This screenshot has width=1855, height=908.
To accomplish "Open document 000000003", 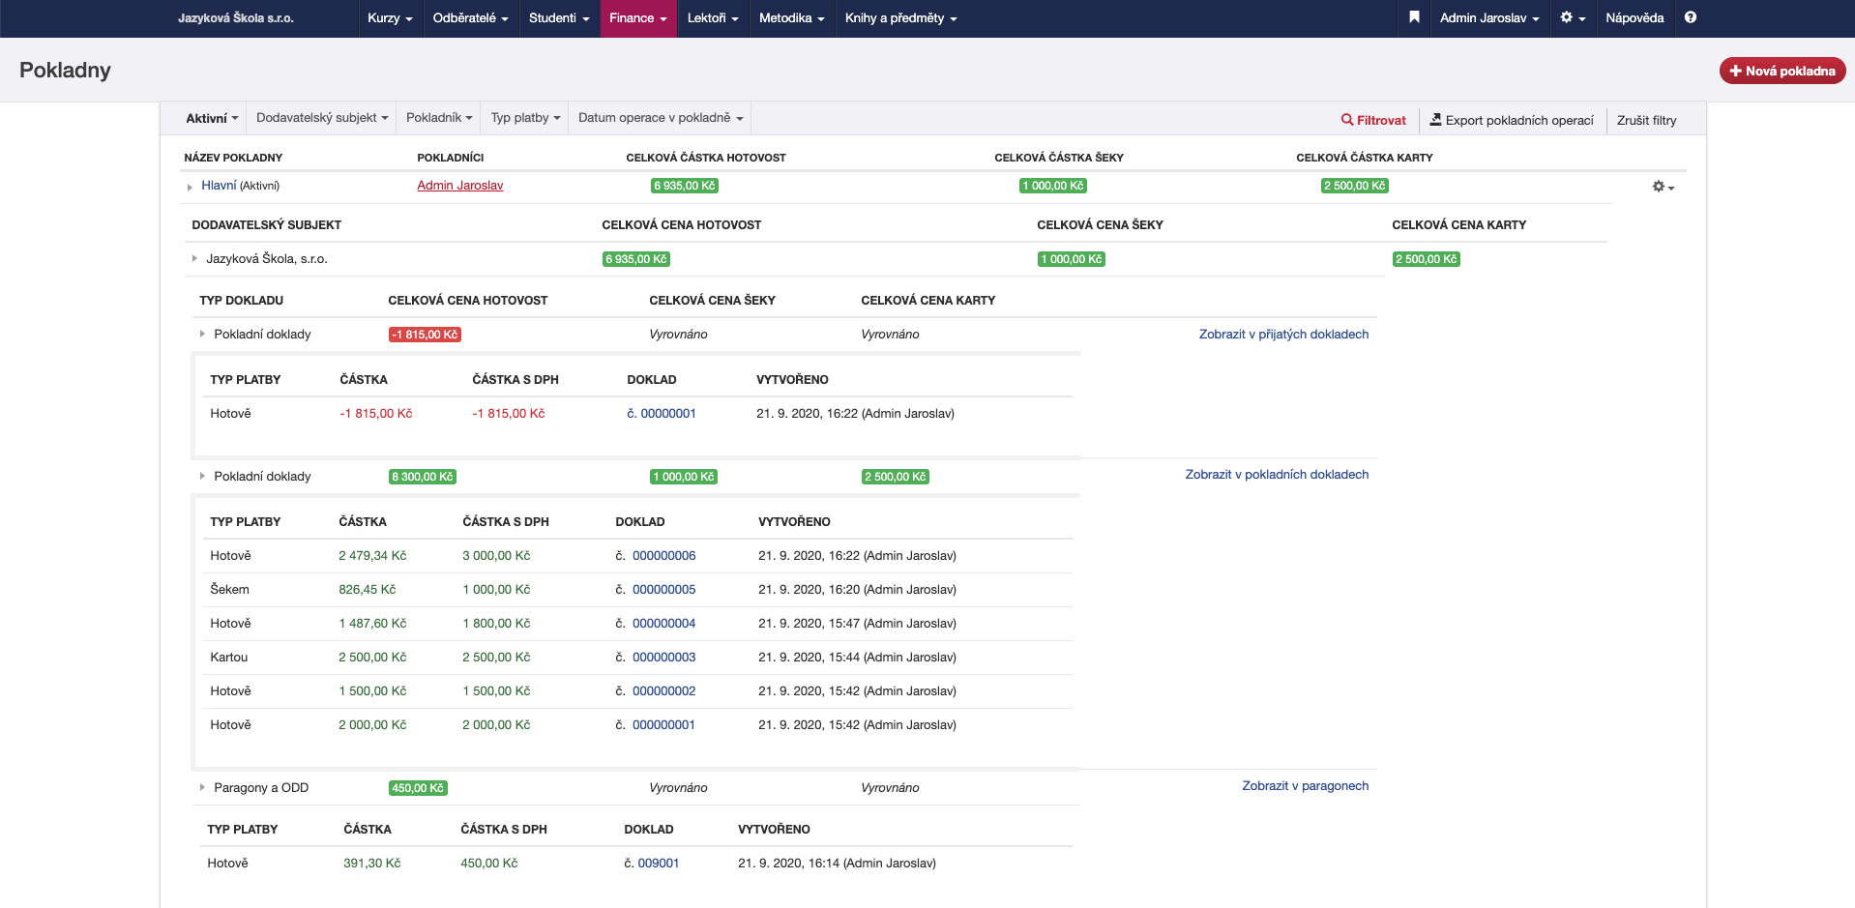I will click(664, 658).
